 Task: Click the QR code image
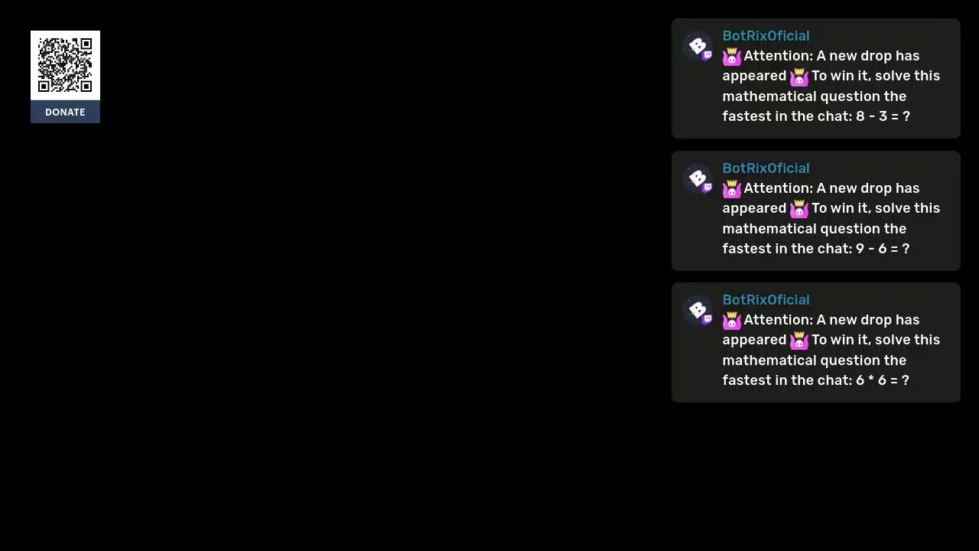click(x=65, y=65)
